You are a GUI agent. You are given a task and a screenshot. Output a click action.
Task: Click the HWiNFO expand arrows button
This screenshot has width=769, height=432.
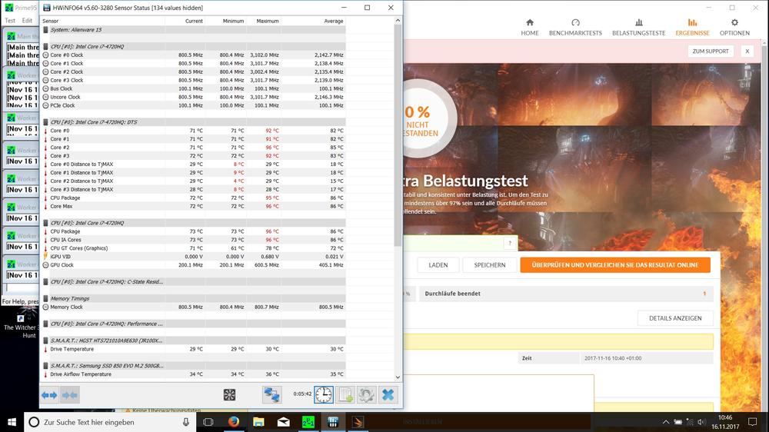click(49, 394)
